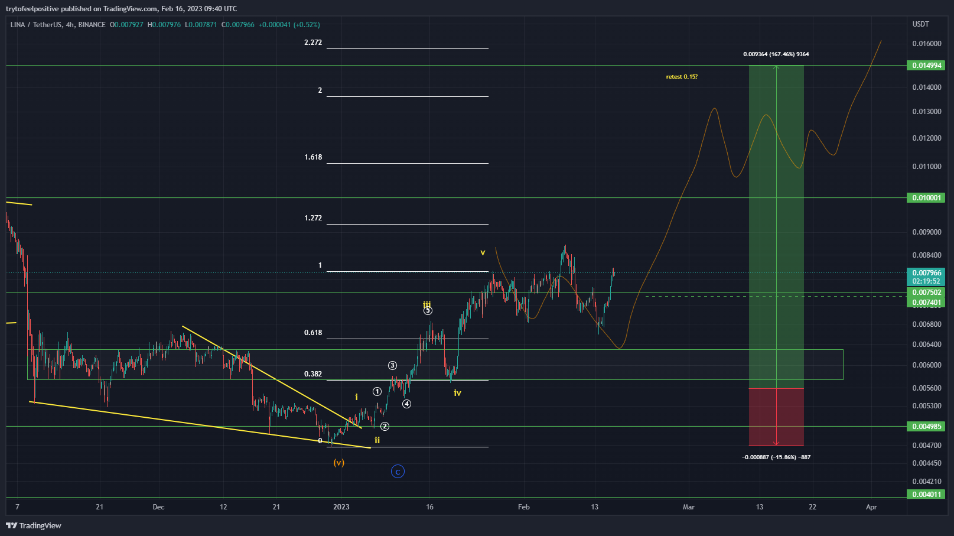Click the 0.016000 price axis tick
Image resolution: width=954 pixels, height=536 pixels.
click(x=927, y=44)
